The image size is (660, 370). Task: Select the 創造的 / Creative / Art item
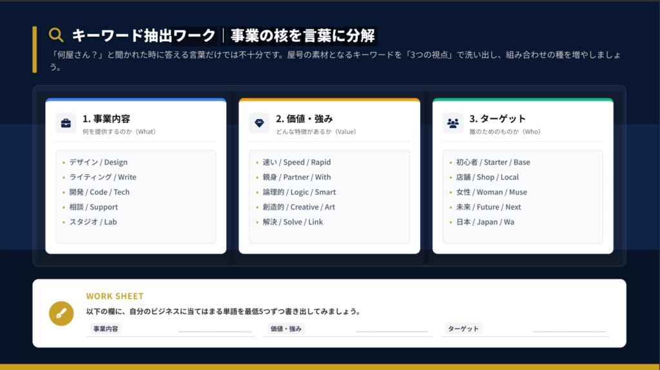(298, 207)
